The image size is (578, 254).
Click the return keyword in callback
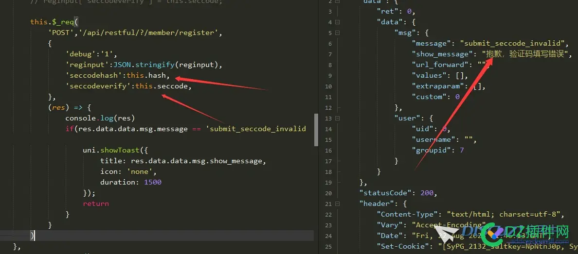96,203
